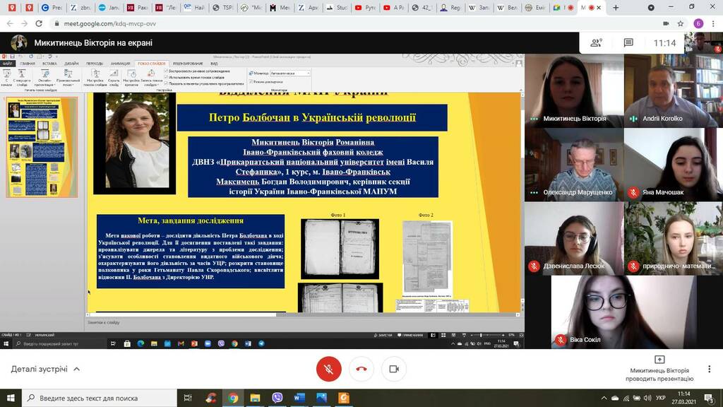Turn on the camera button
This screenshot has height=407, width=723.
394,369
